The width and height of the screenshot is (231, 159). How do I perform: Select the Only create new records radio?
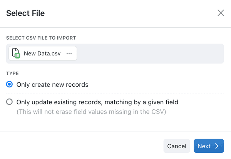[x=9, y=84]
